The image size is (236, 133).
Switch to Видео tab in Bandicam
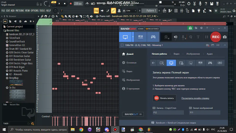tap(176, 54)
